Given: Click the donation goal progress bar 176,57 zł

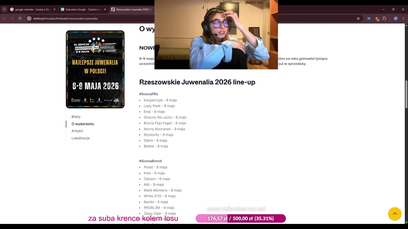Looking at the screenshot, I should click(241, 219).
